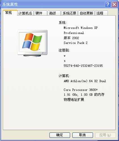Switch to the 计算机名 tab
The width and height of the screenshot is (119, 141).
pyautogui.click(x=25, y=13)
